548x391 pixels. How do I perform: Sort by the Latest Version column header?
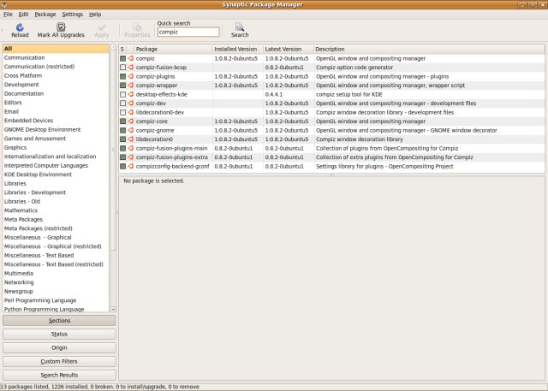[288, 50]
